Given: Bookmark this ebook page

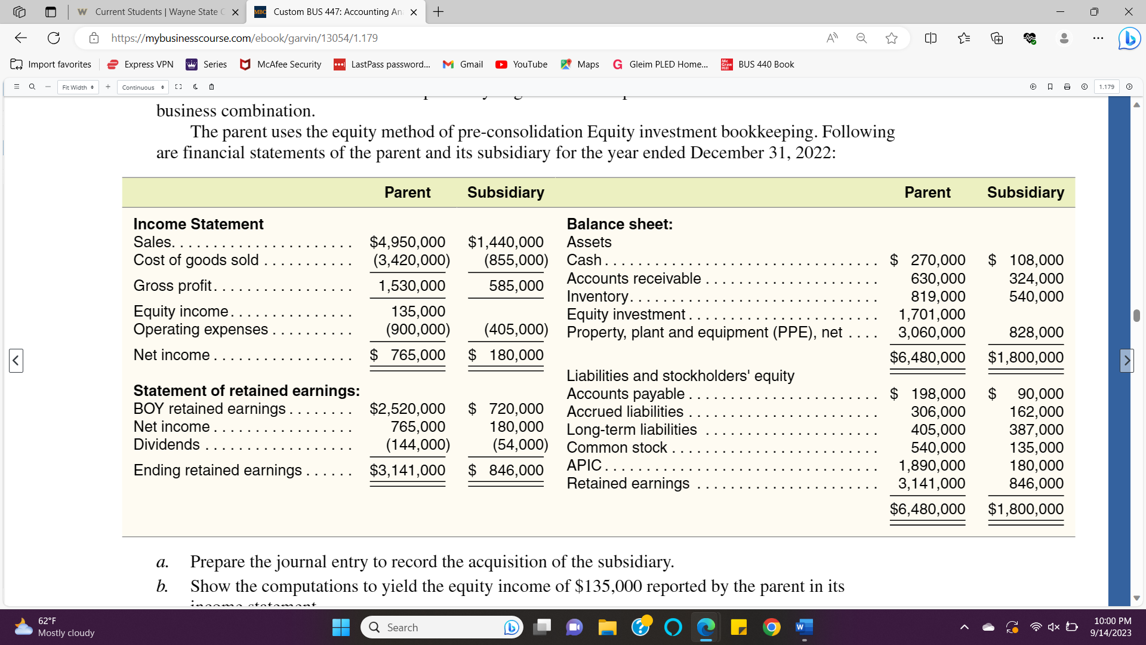Looking at the screenshot, I should click(1050, 87).
